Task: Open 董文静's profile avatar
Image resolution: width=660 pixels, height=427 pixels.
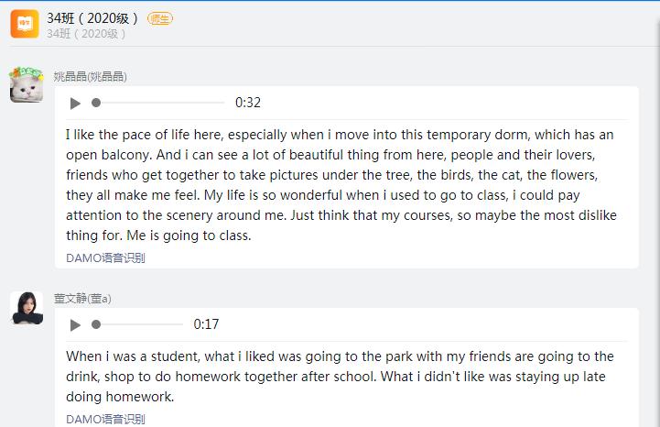Action: (27, 308)
